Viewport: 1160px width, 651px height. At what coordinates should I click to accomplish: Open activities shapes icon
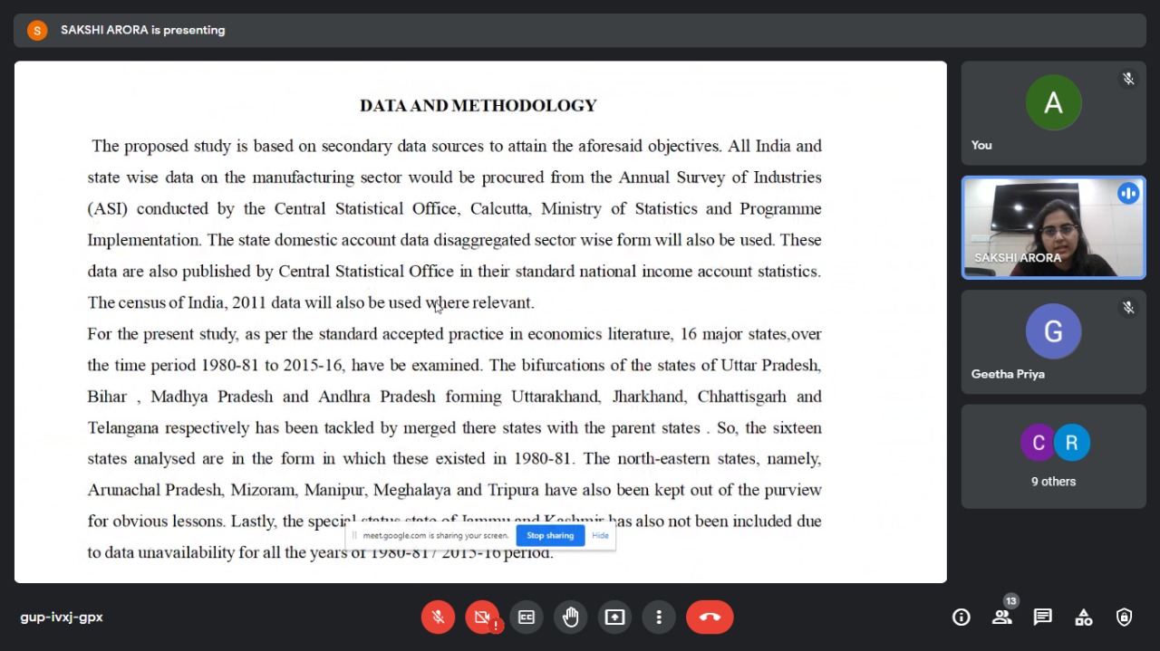(x=1084, y=617)
